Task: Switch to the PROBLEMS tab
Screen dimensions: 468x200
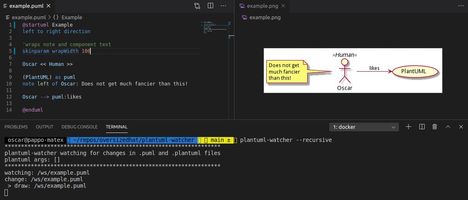Action: tap(16, 127)
